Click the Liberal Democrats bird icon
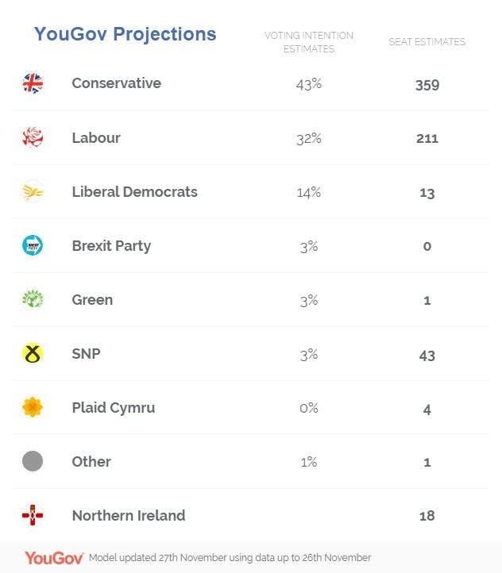502x573 pixels. point(33,191)
